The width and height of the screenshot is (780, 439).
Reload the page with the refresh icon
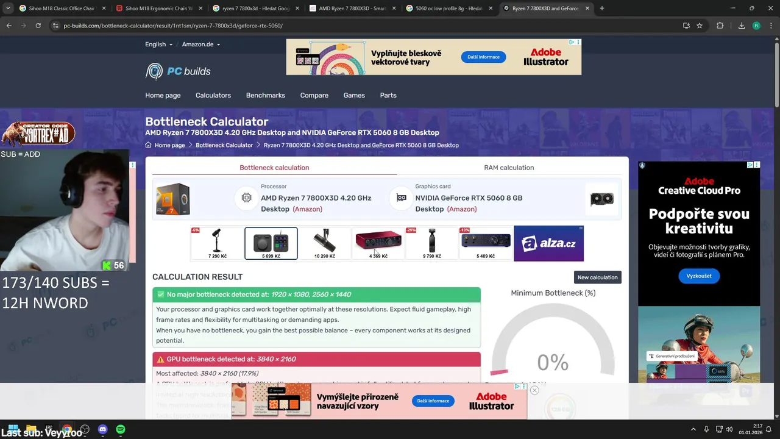(x=38, y=26)
